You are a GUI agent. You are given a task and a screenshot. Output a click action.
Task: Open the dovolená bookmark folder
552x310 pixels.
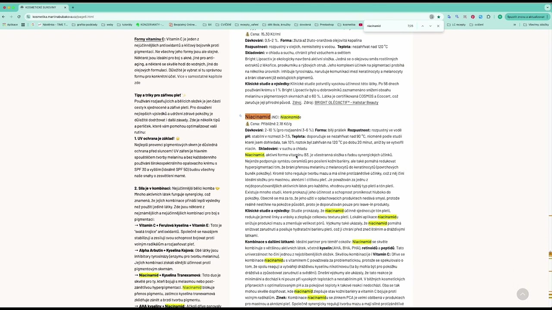tap(302, 25)
